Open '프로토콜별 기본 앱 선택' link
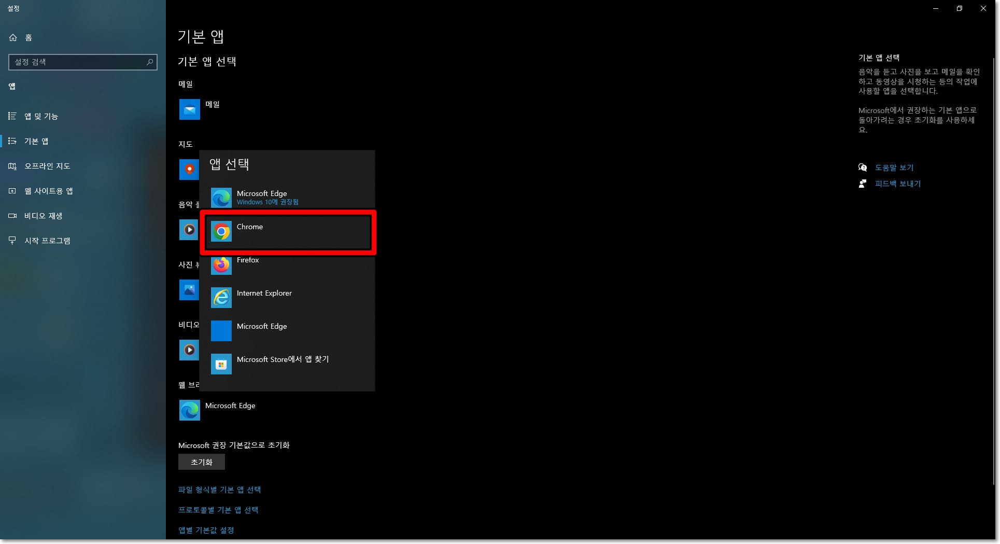The width and height of the screenshot is (1000, 544). (x=218, y=510)
